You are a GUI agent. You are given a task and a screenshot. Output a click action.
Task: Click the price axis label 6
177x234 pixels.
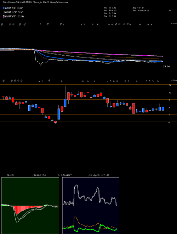[x=169, y=123]
